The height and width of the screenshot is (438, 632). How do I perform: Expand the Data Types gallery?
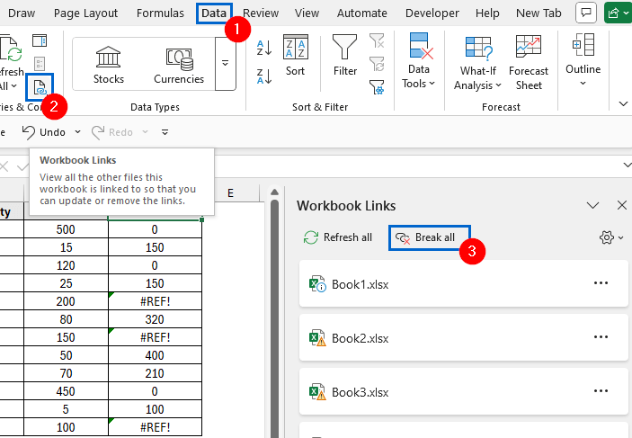tap(225, 63)
